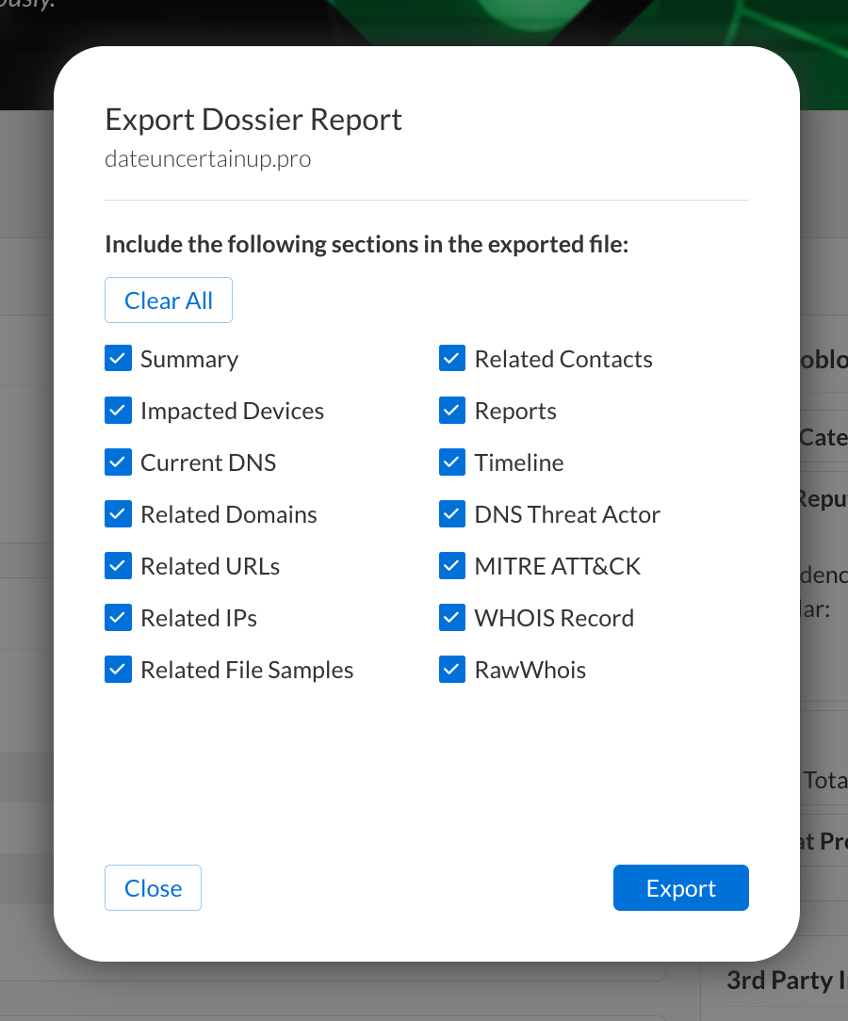This screenshot has width=848, height=1021.
Task: Select the DNS Threat Actor label text
Action: (567, 514)
